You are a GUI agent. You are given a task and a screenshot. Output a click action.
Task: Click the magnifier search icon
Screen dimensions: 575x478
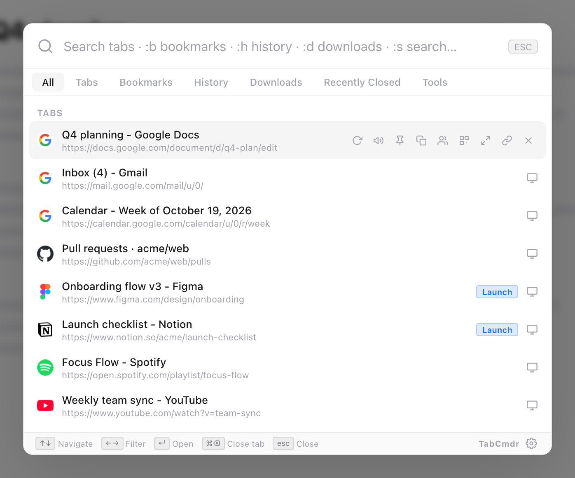point(45,47)
